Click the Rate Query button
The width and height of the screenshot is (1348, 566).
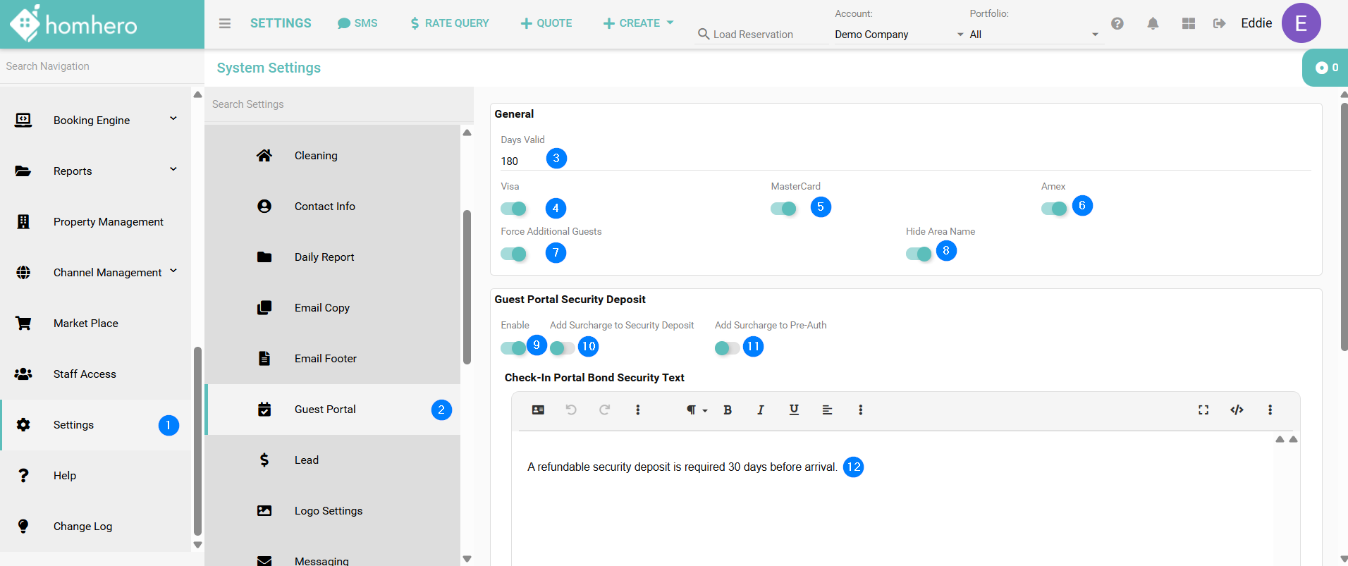tap(449, 23)
